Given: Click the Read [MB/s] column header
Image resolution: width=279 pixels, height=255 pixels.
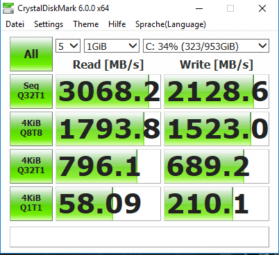Looking at the screenshot, I should pos(108,64).
